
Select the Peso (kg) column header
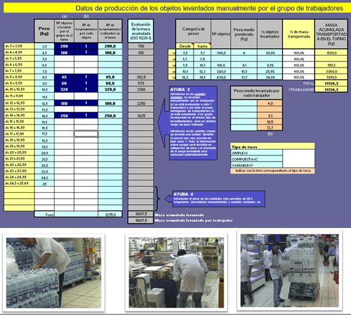tap(44, 31)
